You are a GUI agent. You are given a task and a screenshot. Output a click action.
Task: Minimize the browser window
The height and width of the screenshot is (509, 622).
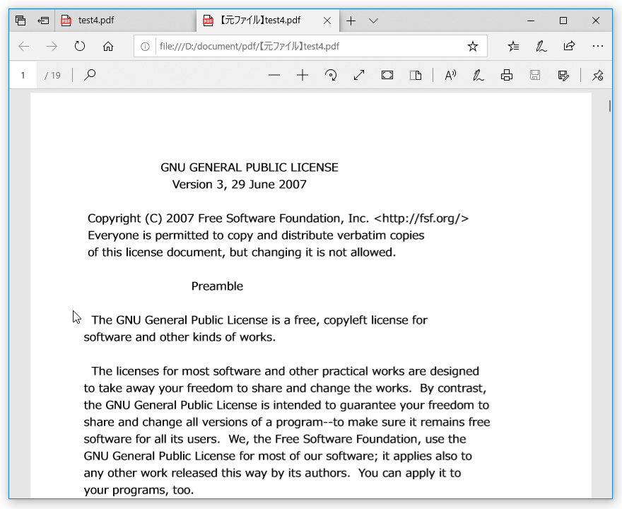pyautogui.click(x=531, y=21)
